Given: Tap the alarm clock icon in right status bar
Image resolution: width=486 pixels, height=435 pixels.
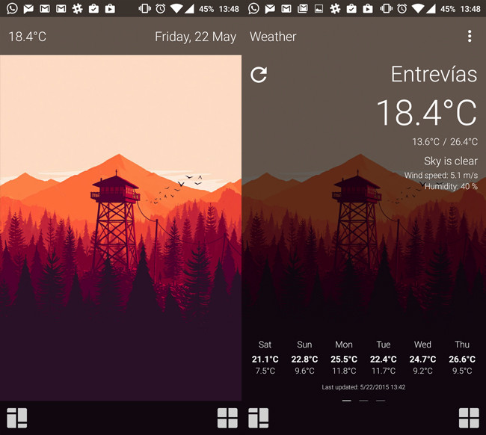Looking at the screenshot, I should (x=402, y=9).
